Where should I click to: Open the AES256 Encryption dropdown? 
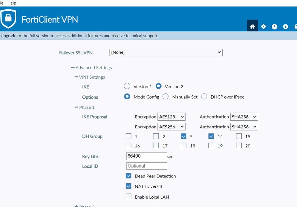pos(171,127)
